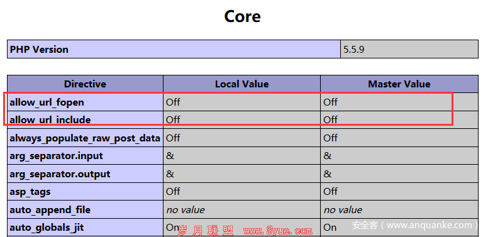Select the always_populate_raw_post_data directive name
This screenshot has height=237, width=488.
(x=85, y=138)
